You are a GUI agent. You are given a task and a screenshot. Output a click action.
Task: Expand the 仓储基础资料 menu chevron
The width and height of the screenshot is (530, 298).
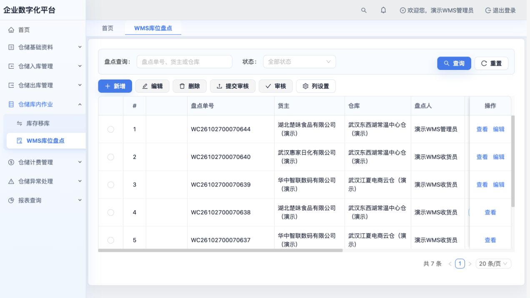(x=80, y=47)
